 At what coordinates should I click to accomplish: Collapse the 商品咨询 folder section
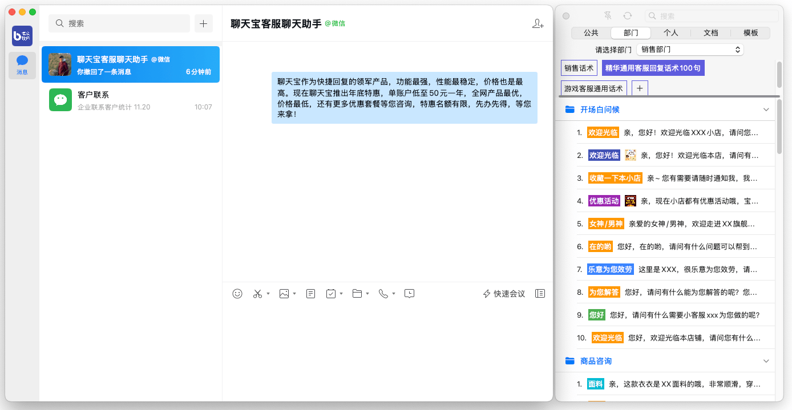pos(766,361)
